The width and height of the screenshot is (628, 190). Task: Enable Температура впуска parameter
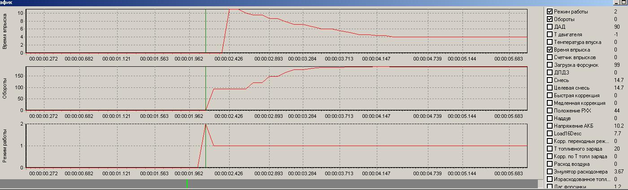[550, 42]
